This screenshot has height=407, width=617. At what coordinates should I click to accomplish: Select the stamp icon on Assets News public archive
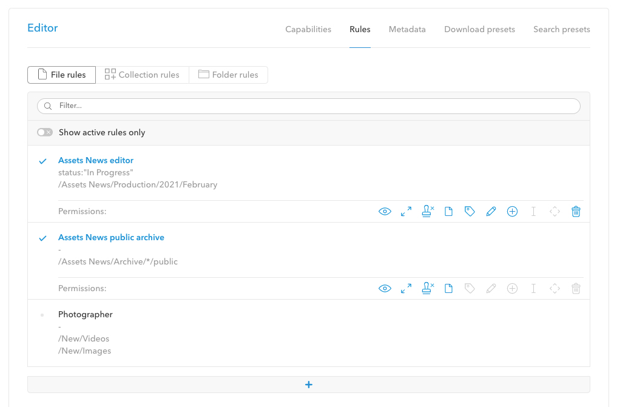coord(427,288)
